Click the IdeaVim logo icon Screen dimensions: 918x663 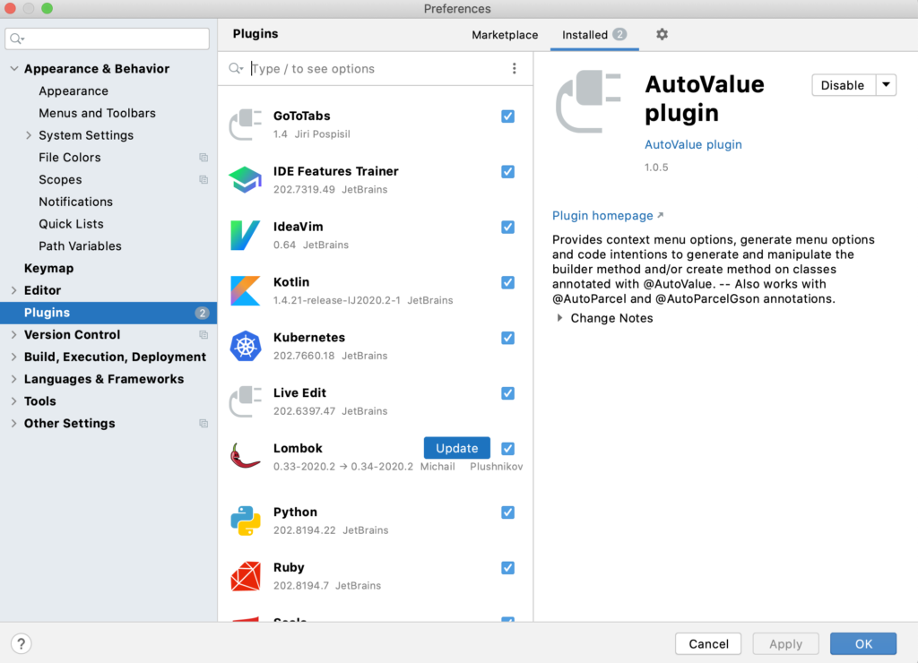tap(245, 236)
